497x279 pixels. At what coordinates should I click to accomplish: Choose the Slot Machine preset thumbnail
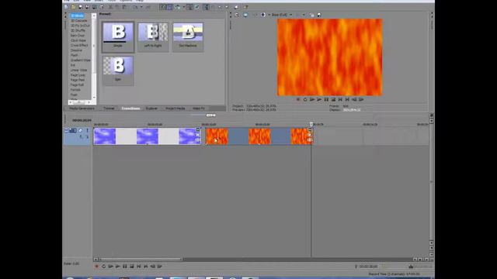point(188,36)
